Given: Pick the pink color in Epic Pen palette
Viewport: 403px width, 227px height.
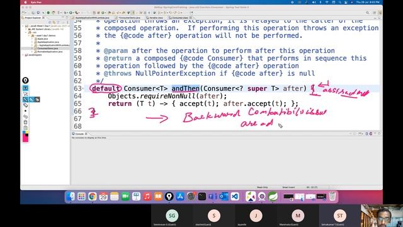Looking at the screenshot, I should pos(25,139).
